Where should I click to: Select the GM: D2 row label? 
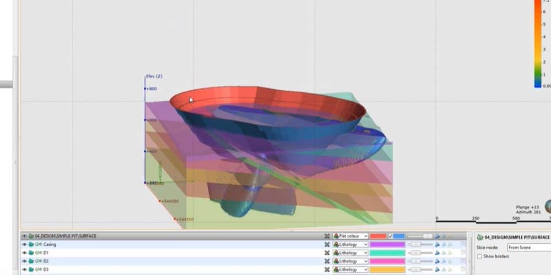42,261
